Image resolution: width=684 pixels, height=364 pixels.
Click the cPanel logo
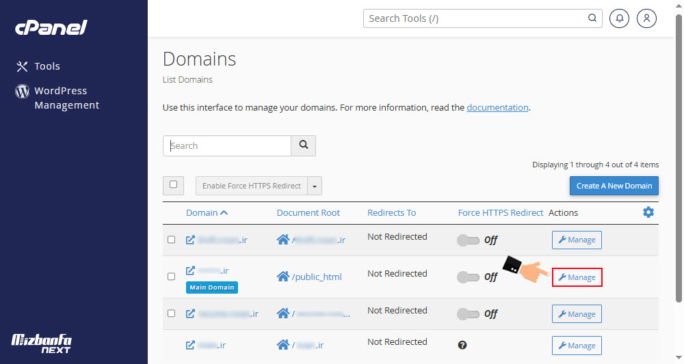[x=51, y=28]
